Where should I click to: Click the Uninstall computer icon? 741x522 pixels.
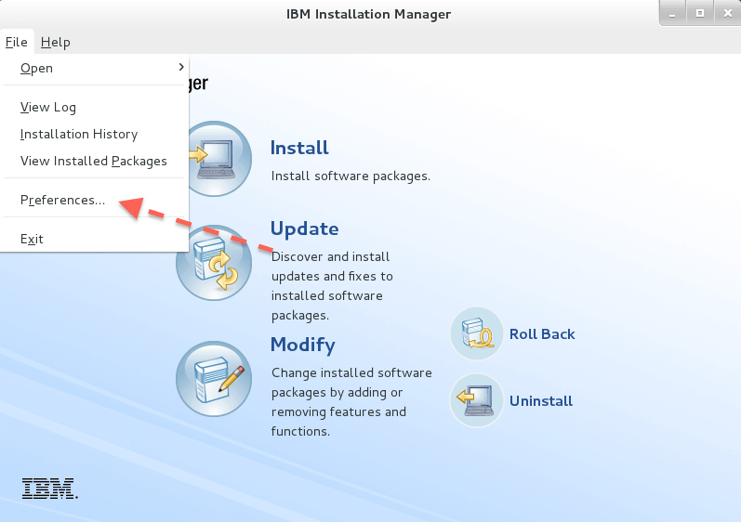pyautogui.click(x=476, y=400)
